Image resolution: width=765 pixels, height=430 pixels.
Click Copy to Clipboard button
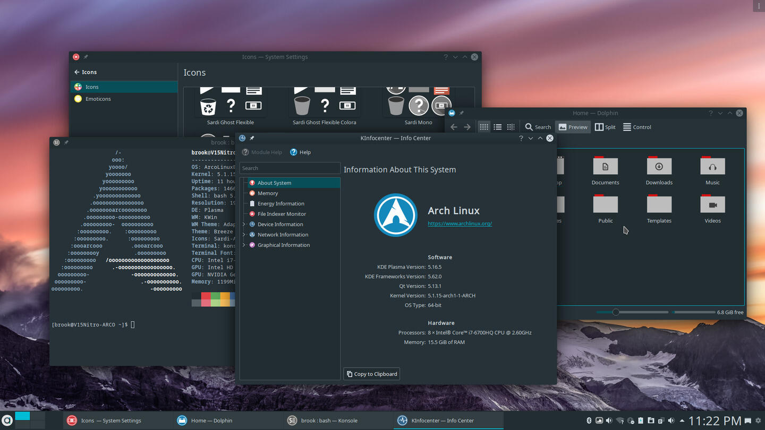click(x=372, y=374)
